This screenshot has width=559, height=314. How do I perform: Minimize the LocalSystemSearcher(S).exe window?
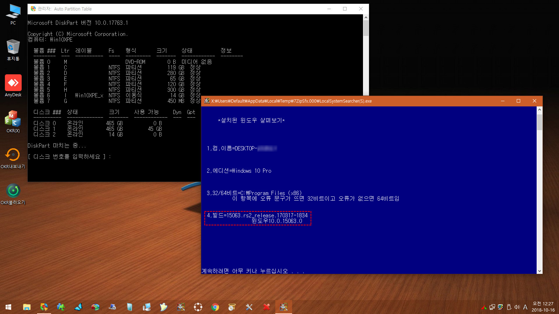tap(503, 101)
